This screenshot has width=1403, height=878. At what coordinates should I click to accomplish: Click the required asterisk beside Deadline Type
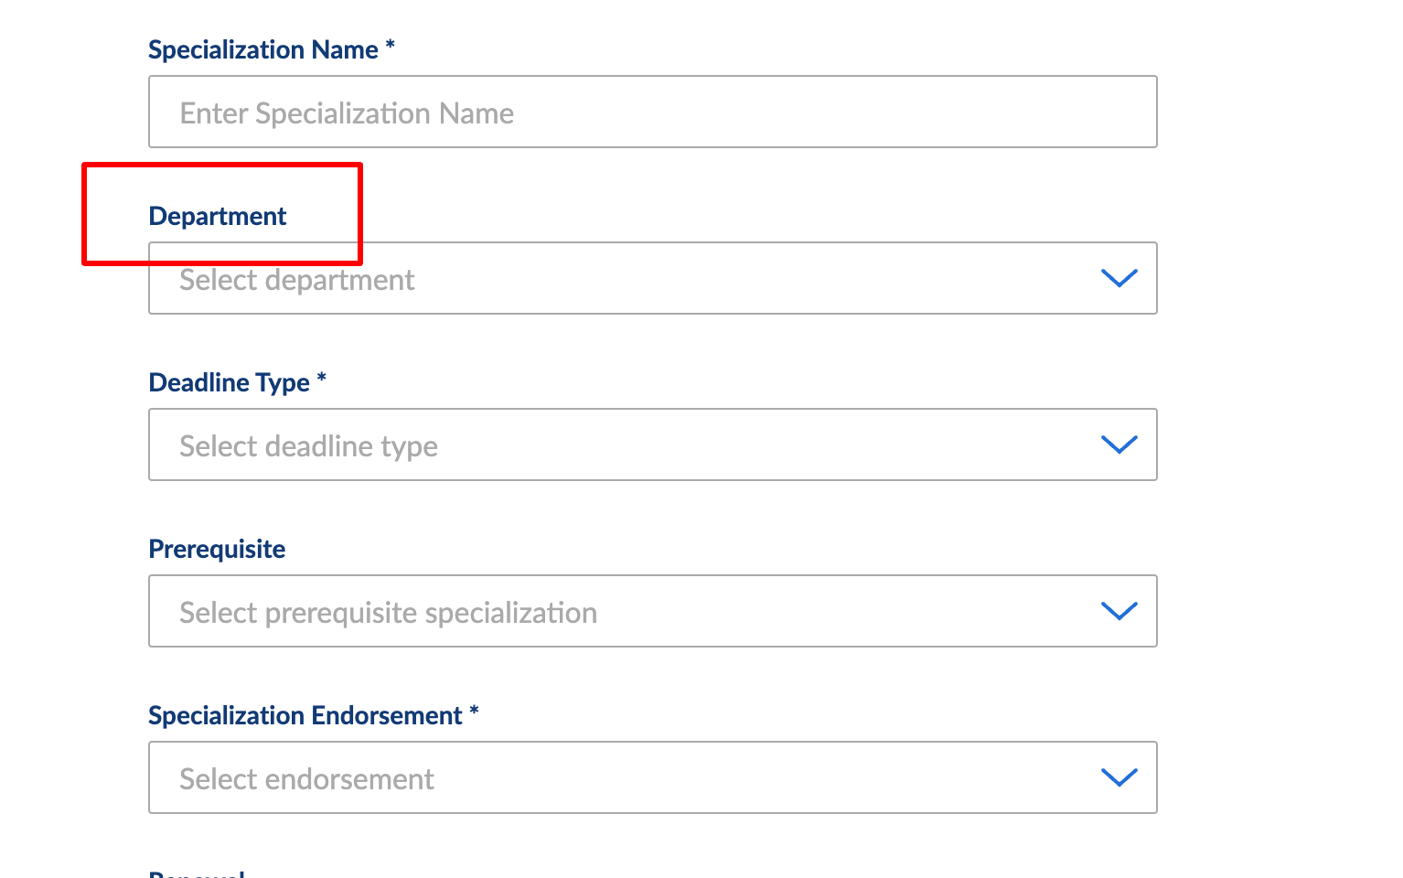point(322,378)
